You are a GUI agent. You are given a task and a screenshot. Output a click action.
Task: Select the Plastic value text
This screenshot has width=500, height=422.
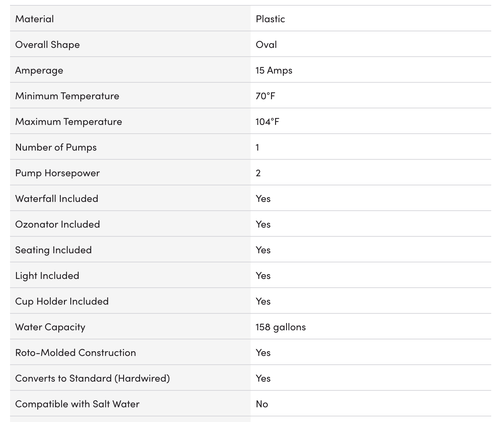pyautogui.click(x=270, y=19)
